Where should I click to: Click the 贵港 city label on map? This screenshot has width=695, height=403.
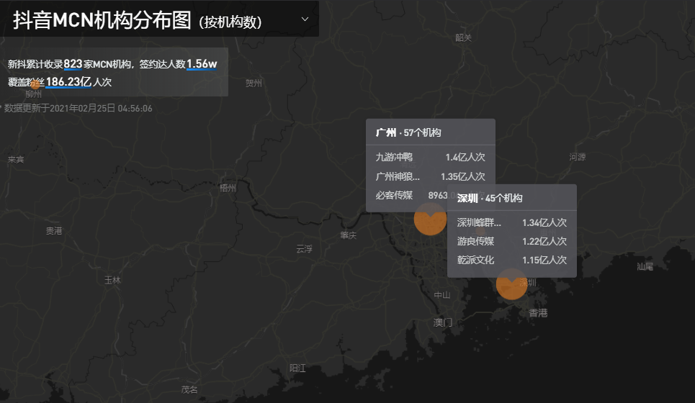tap(54, 231)
